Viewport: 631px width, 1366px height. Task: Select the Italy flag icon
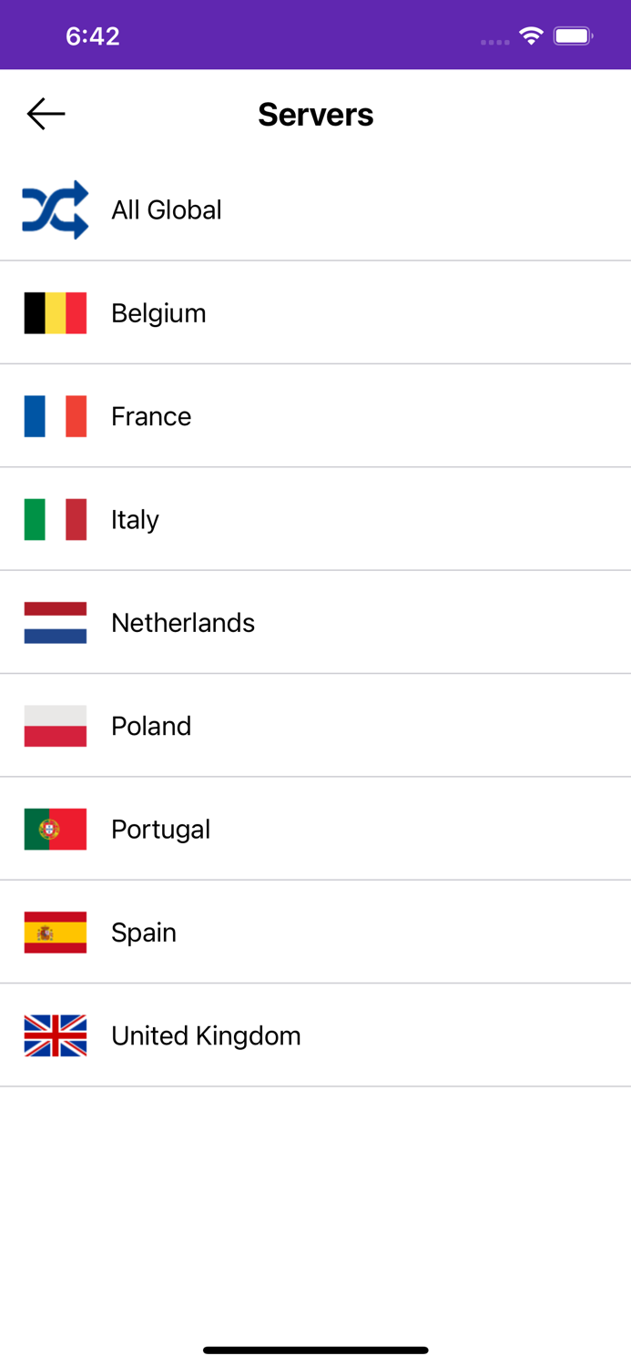[x=55, y=519]
